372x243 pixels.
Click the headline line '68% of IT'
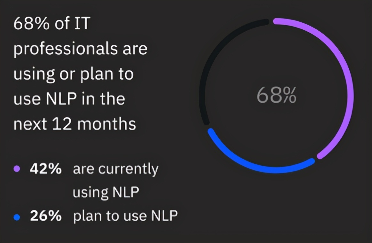click(x=52, y=23)
